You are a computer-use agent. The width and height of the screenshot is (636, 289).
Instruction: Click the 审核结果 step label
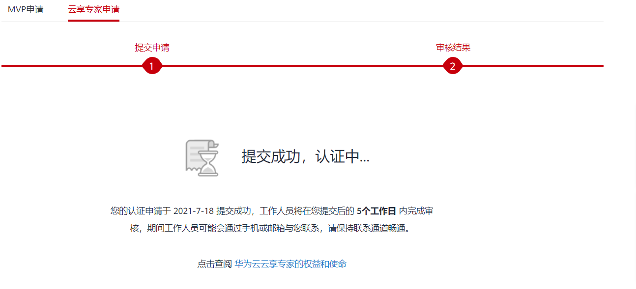pyautogui.click(x=453, y=48)
